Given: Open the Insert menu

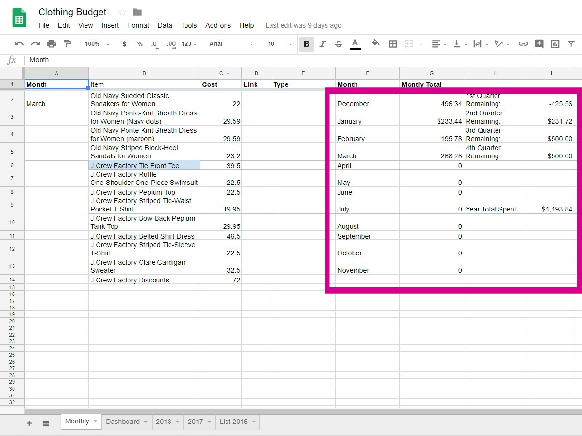Looking at the screenshot, I should tap(110, 25).
